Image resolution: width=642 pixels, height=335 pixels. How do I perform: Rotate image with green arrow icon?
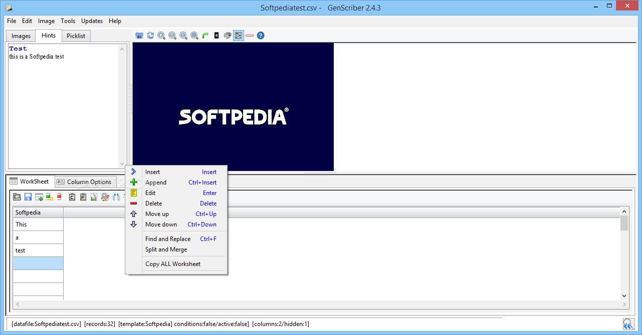point(205,35)
